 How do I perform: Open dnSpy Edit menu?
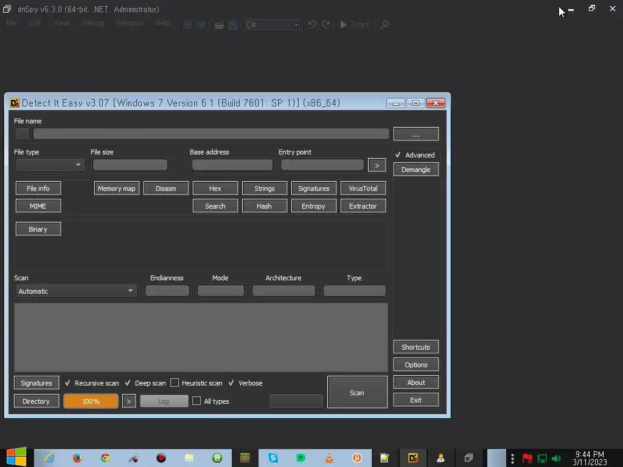tap(35, 23)
